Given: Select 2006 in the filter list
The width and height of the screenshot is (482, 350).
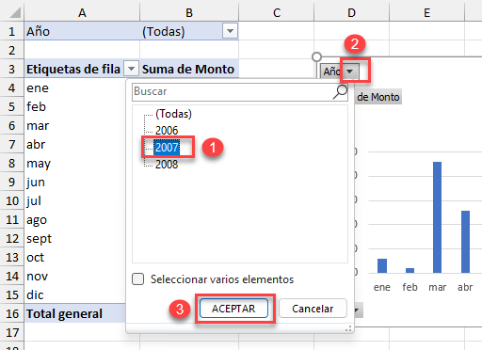Looking at the screenshot, I should (x=167, y=130).
